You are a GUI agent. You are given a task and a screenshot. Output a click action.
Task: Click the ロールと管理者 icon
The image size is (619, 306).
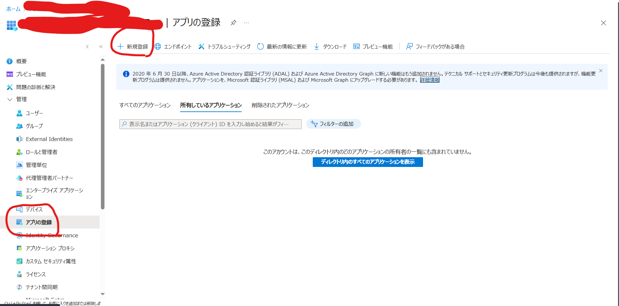[x=19, y=152]
